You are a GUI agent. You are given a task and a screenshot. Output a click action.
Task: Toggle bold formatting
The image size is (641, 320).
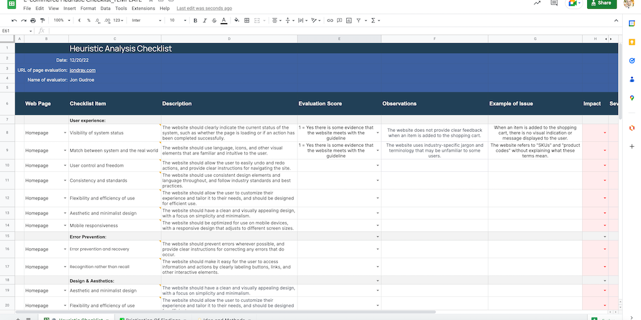click(x=195, y=21)
